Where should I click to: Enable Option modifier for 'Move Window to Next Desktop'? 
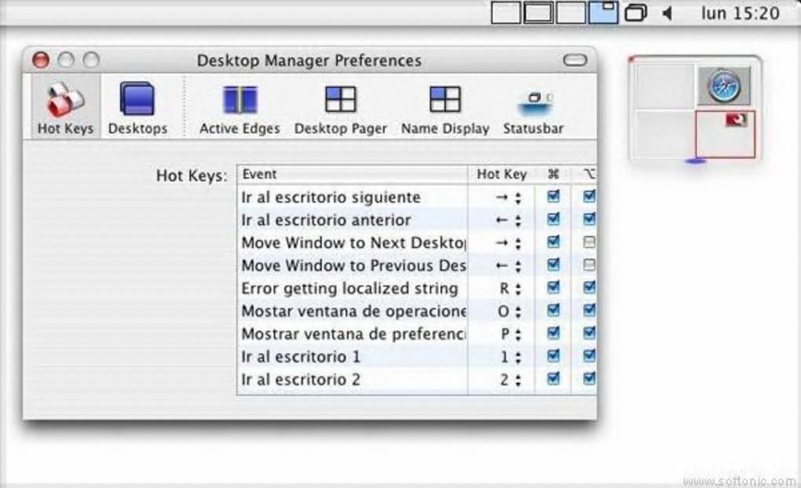[589, 242]
